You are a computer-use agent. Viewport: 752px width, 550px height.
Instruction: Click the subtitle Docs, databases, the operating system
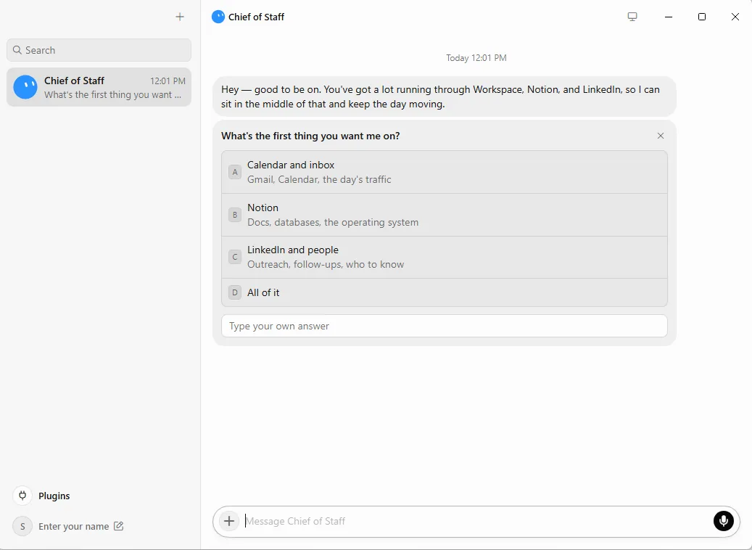[333, 222]
